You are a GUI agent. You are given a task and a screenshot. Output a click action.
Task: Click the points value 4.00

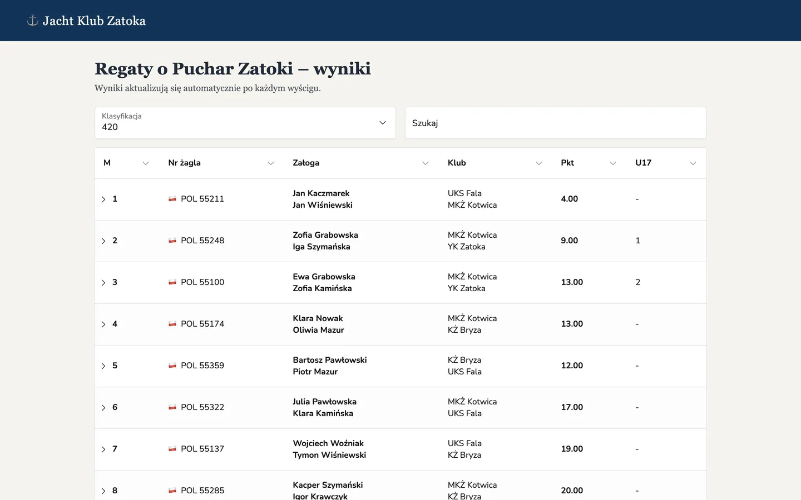click(x=570, y=199)
